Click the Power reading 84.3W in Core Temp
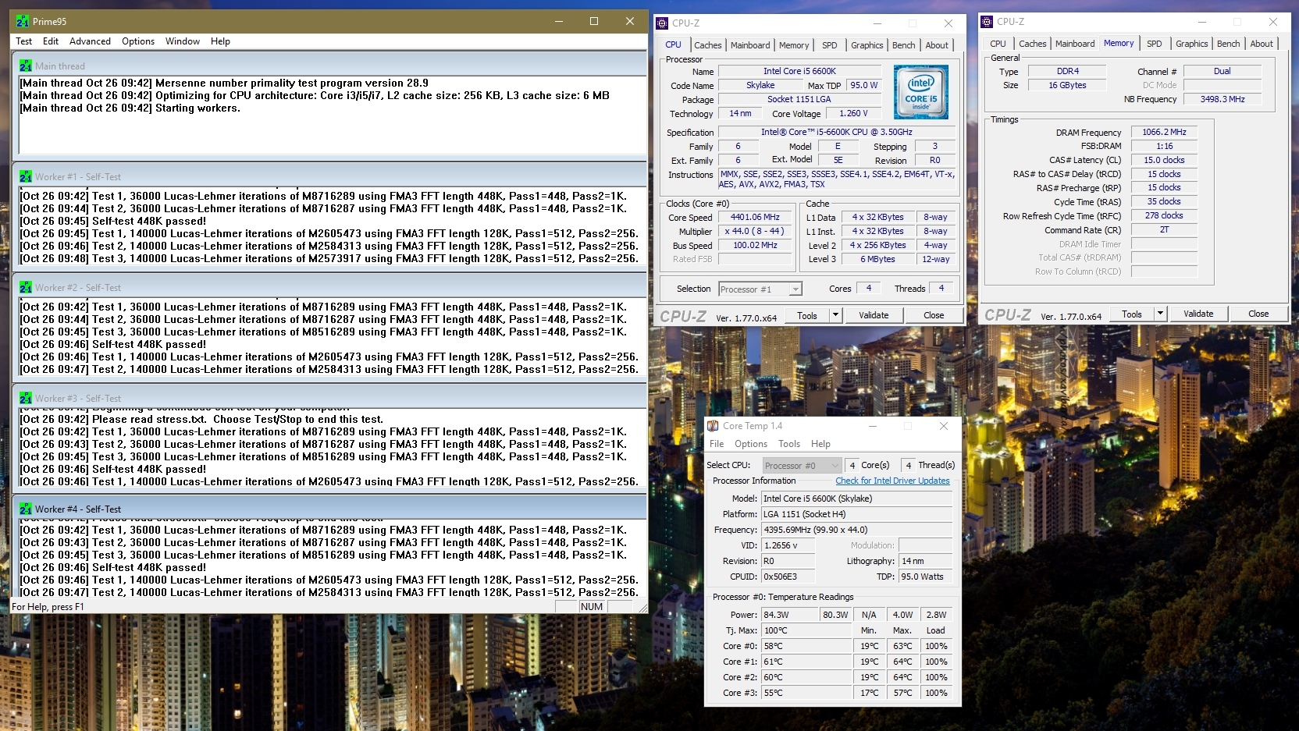 [x=789, y=615]
